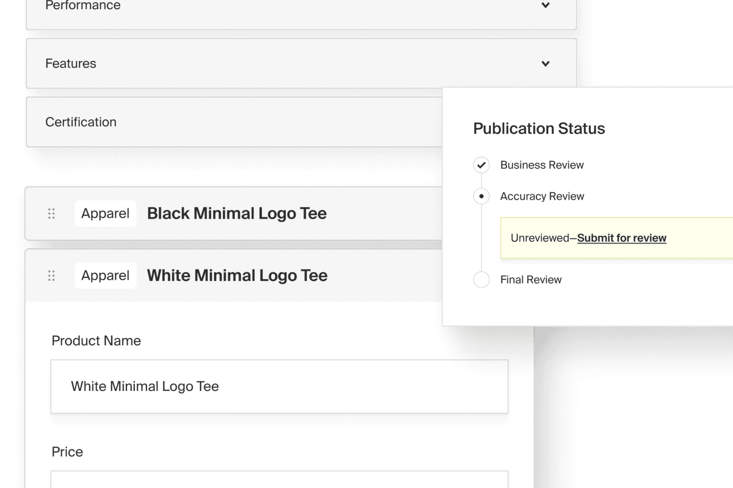
Task: Click the Accuracy Review step label
Action: point(542,196)
